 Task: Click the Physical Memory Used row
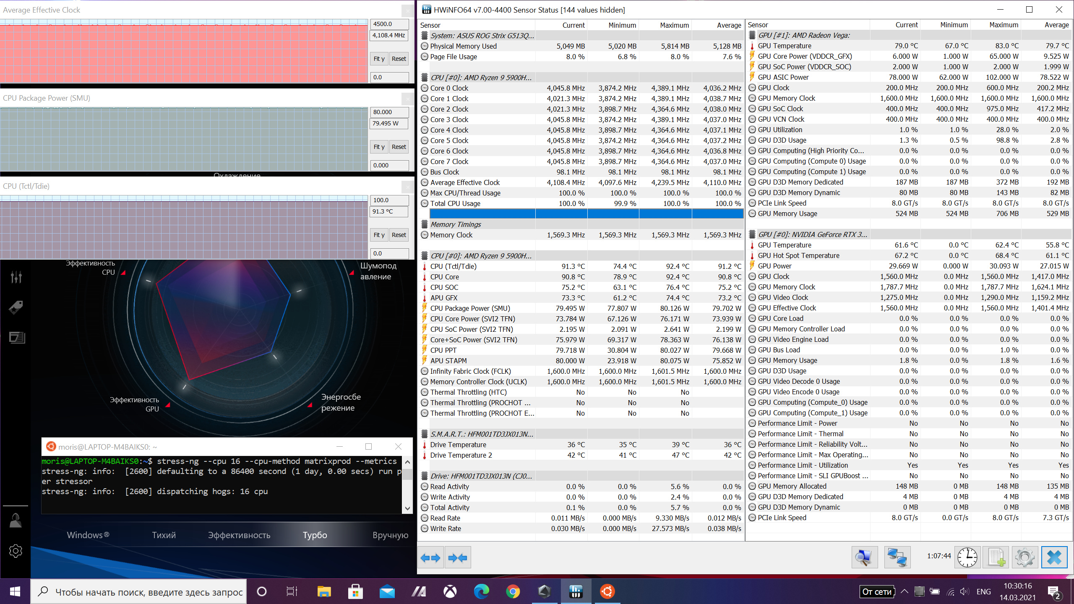point(581,46)
